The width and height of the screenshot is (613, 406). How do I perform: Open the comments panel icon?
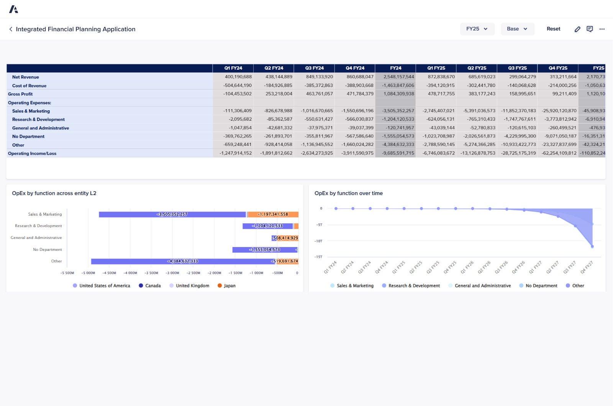tap(590, 29)
